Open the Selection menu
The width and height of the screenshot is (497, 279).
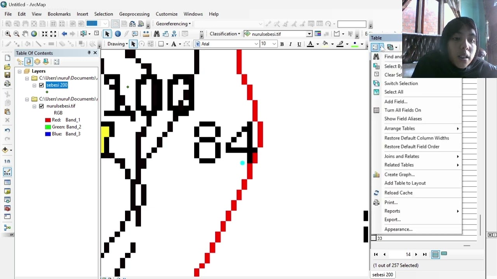coord(104,14)
